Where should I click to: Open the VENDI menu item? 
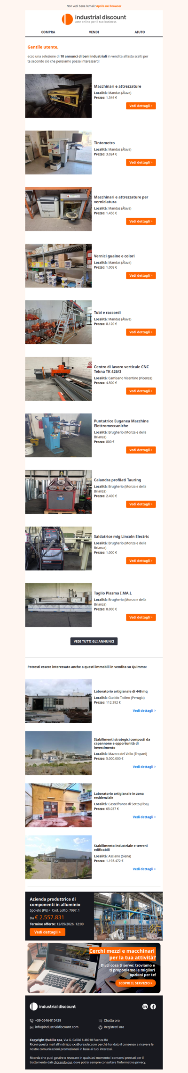94,32
